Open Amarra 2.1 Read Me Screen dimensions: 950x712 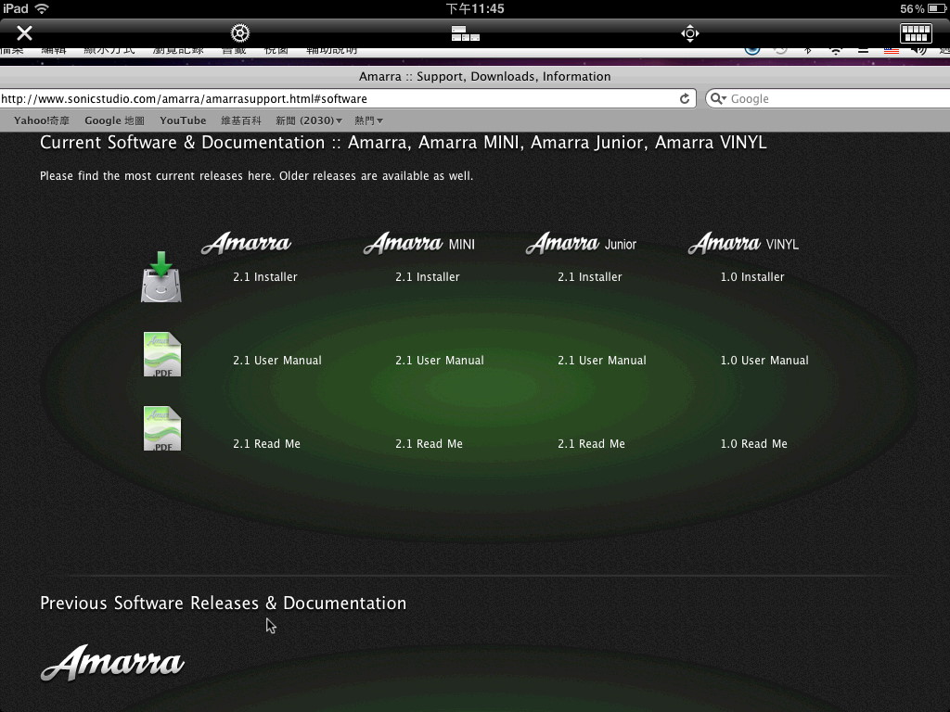tap(266, 444)
